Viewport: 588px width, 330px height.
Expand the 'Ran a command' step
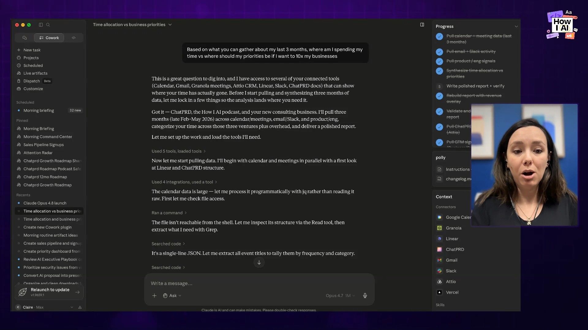point(169,213)
